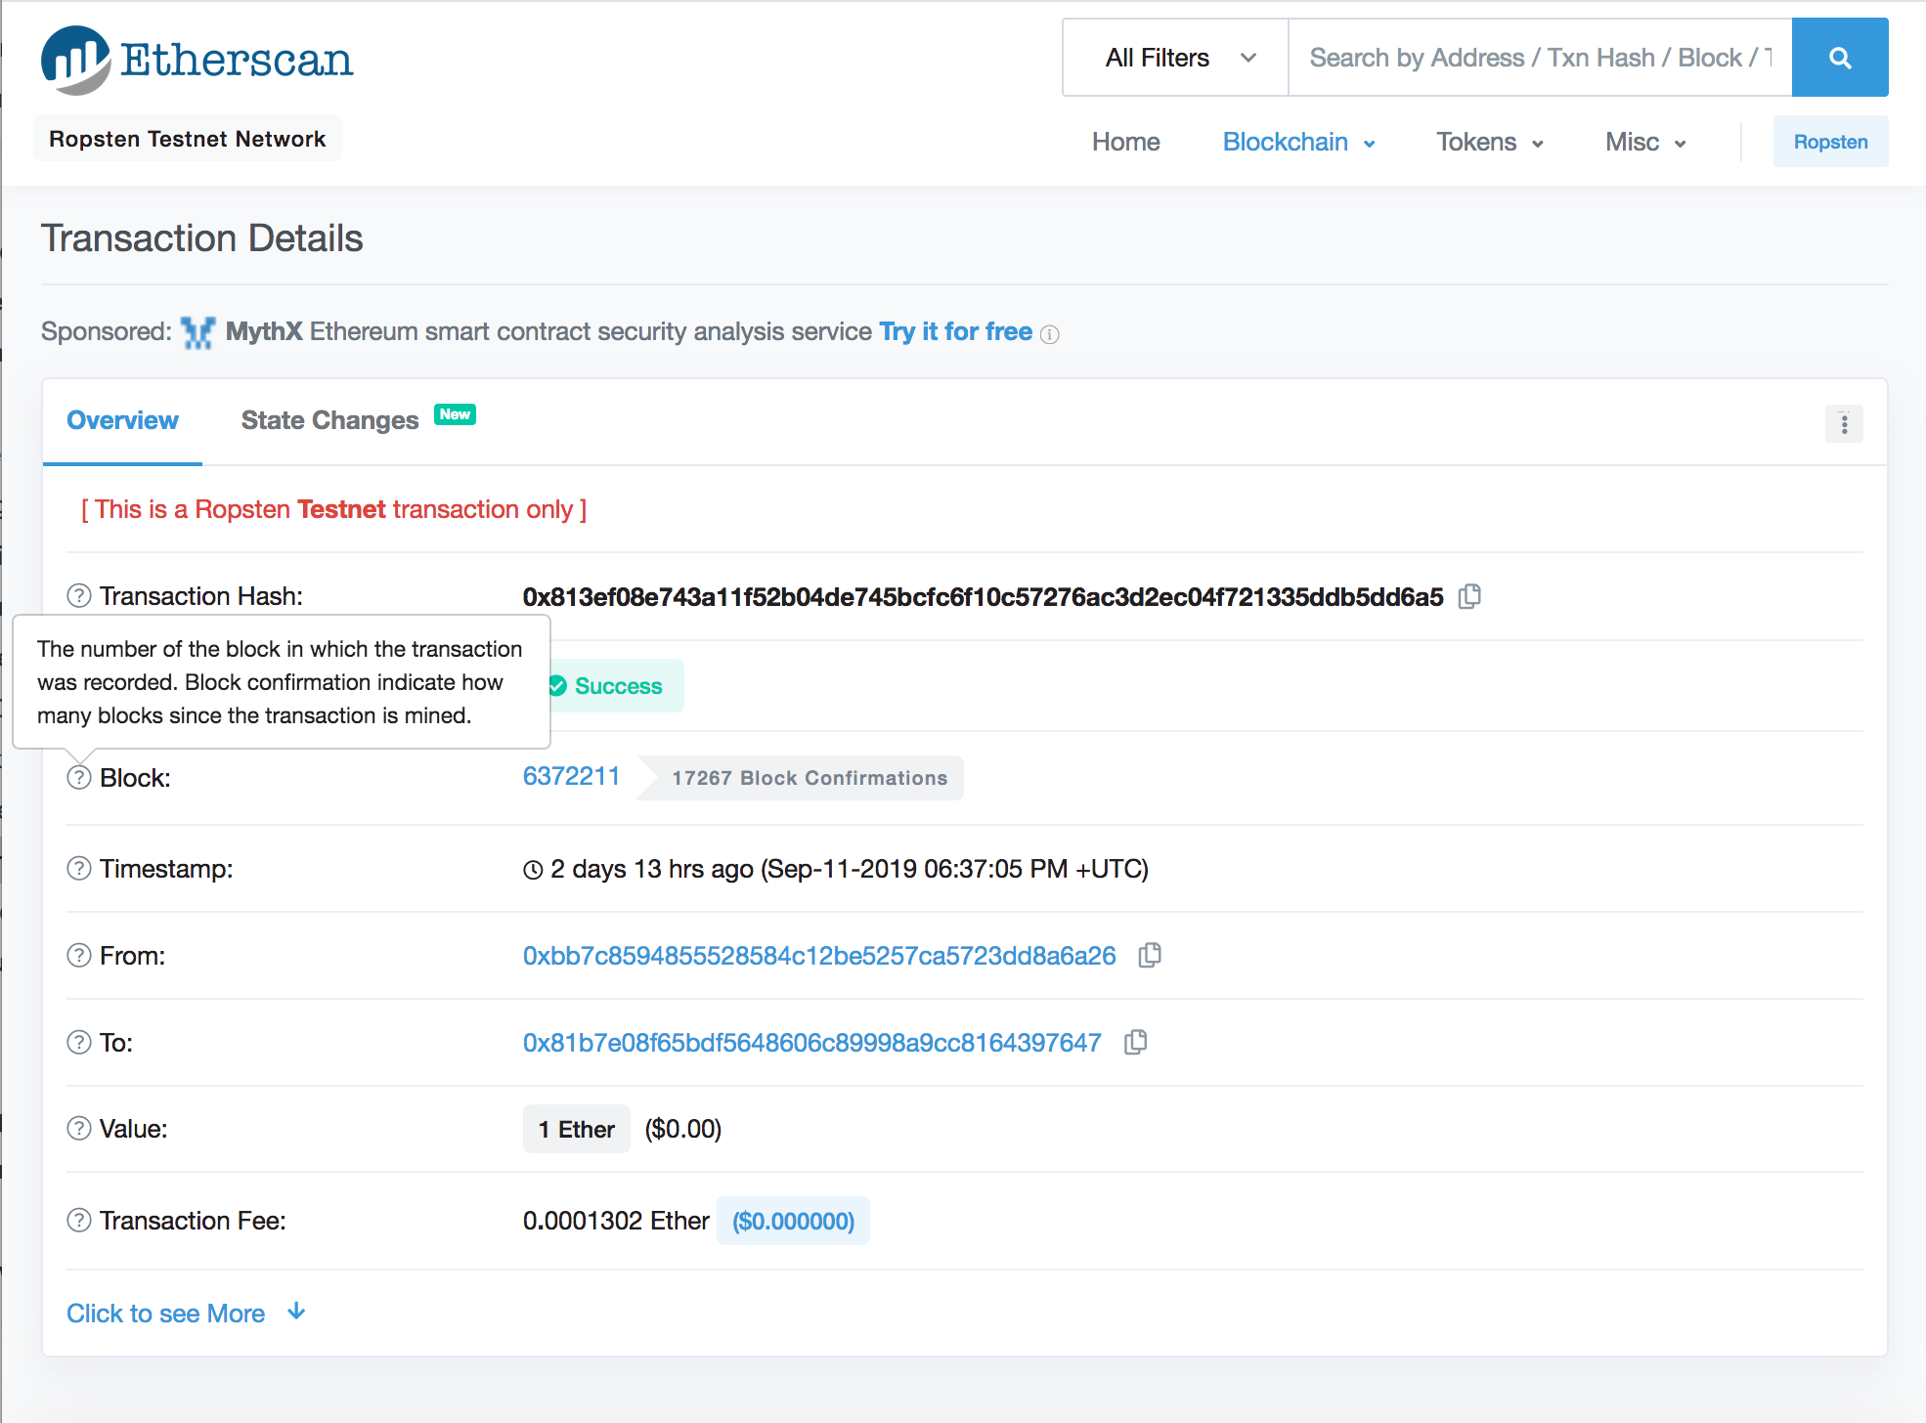Open the three-dot options menu

click(x=1844, y=424)
